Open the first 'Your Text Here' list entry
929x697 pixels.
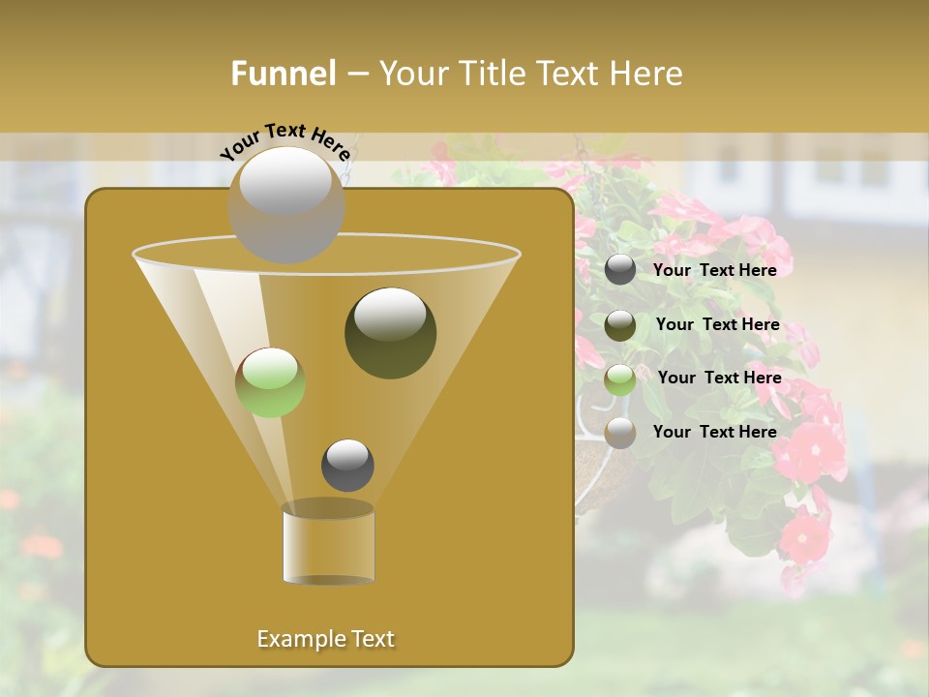pos(716,270)
